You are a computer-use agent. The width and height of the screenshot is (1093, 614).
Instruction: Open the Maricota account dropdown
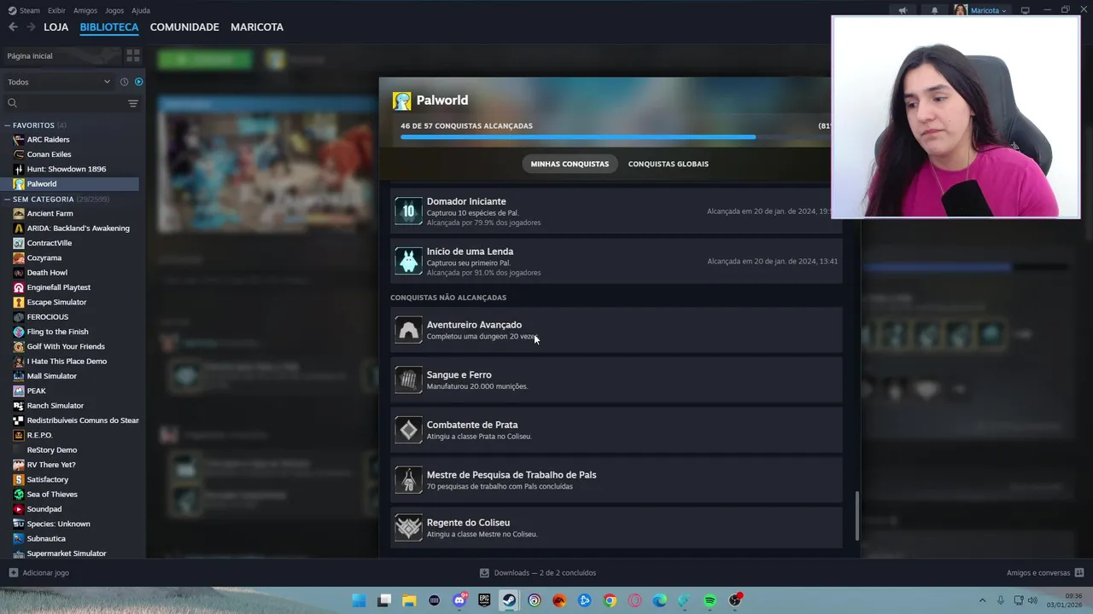tap(980, 10)
